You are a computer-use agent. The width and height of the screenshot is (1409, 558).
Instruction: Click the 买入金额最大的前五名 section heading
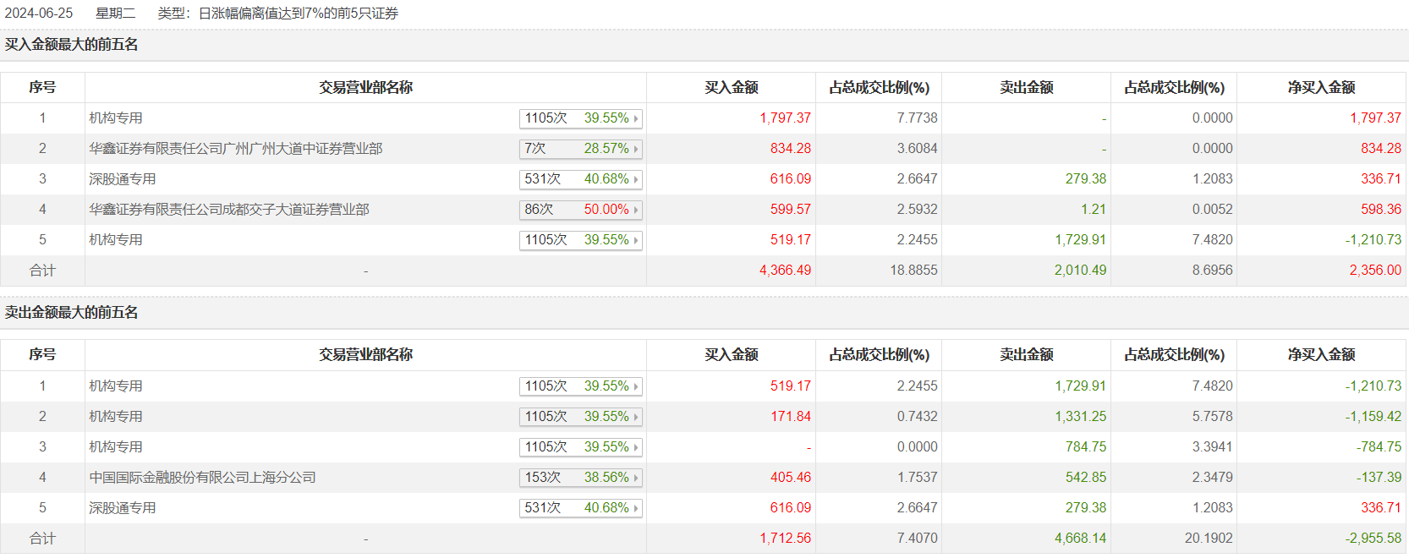(x=72, y=45)
